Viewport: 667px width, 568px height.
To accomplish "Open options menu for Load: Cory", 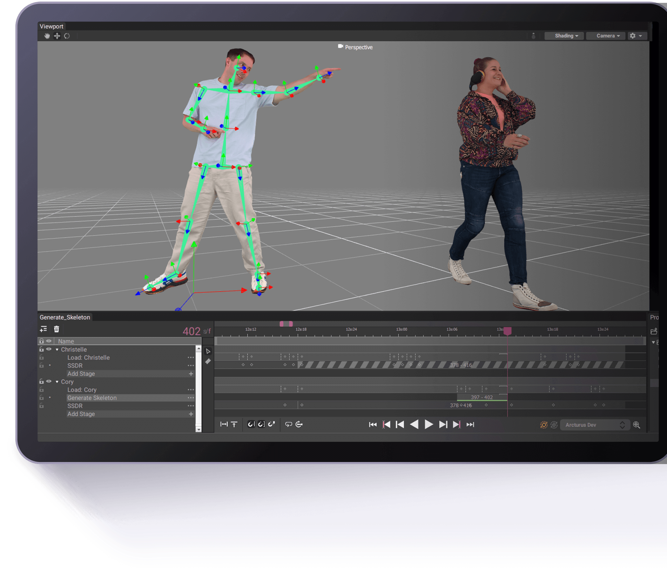I will (x=191, y=390).
